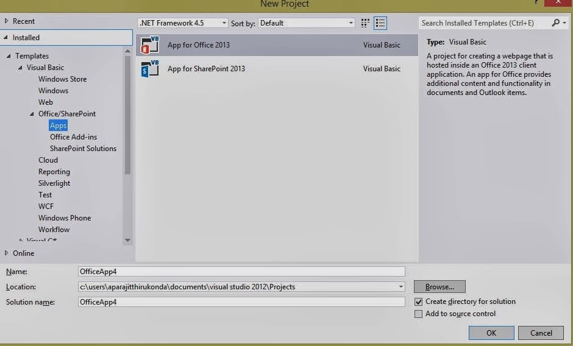This screenshot has width=573, height=346.
Task: Collapse the Visual Basic node
Action: coord(21,68)
